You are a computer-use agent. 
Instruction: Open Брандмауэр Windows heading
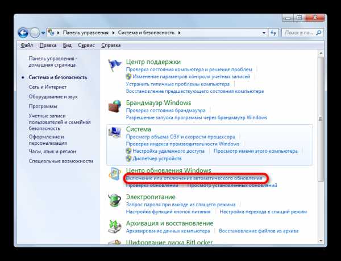pyautogui.click(x=159, y=103)
